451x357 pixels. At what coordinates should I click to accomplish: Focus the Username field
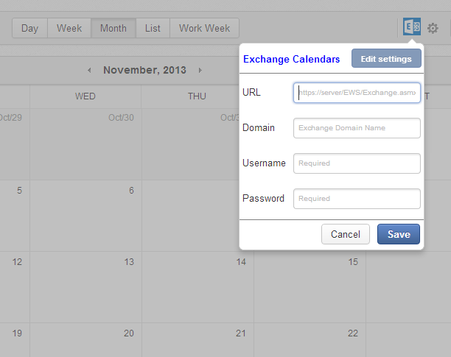[357, 163]
